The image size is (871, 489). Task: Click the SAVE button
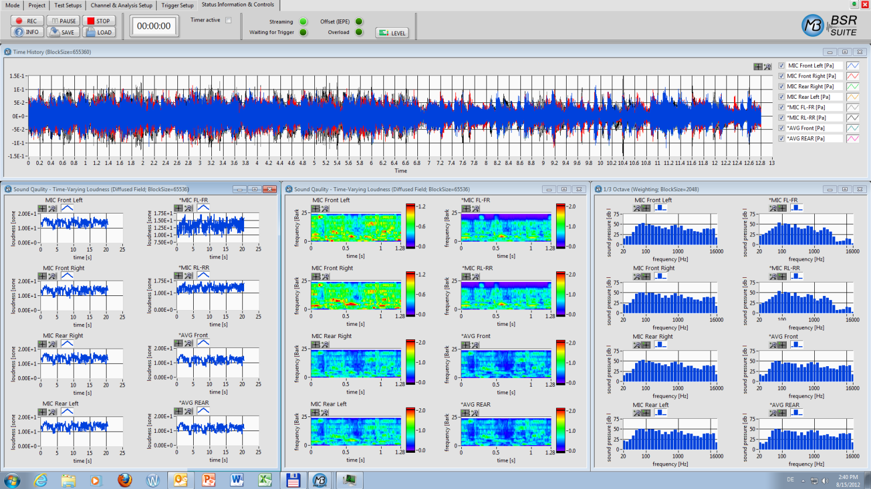click(63, 32)
